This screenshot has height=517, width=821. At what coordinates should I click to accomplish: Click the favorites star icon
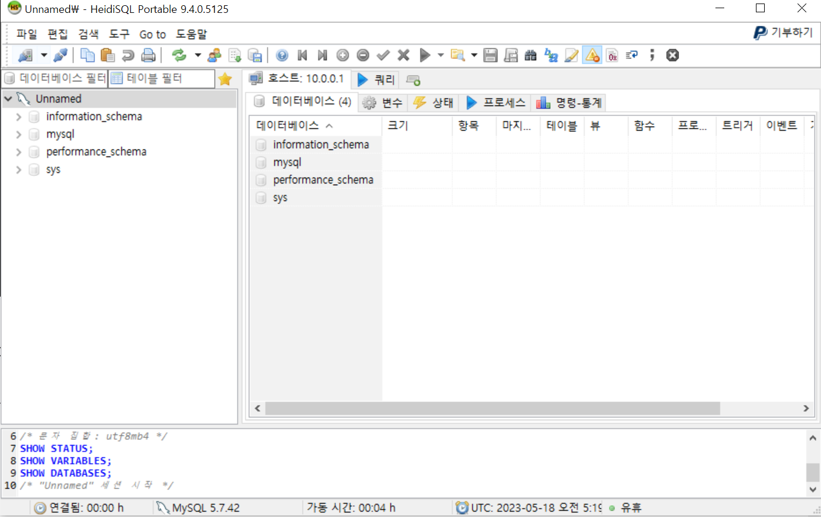pos(225,79)
